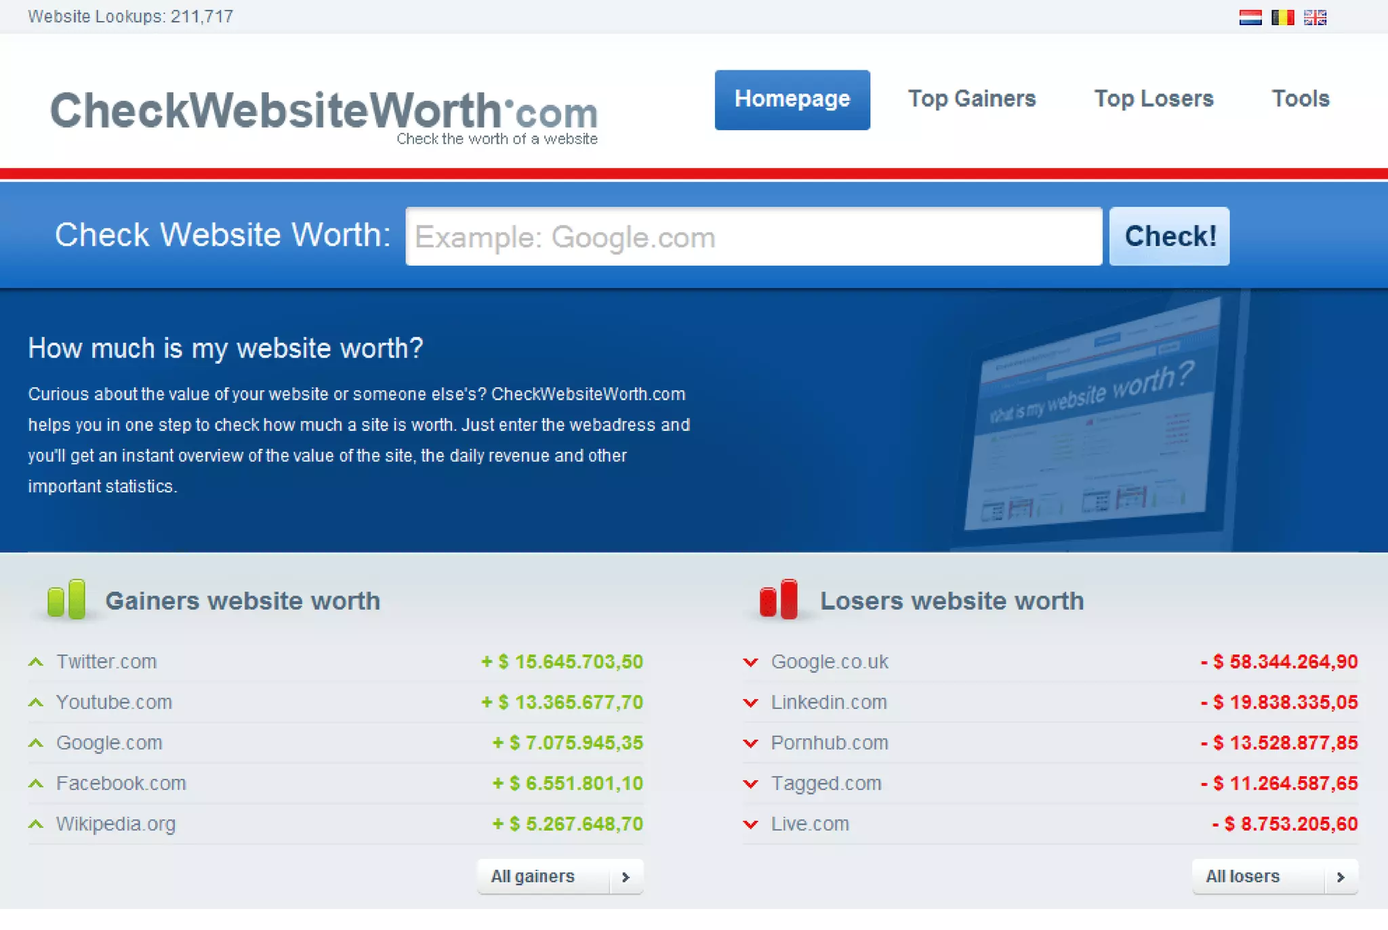The width and height of the screenshot is (1388, 930).
Task: Click the Losers website worth heading
Action: point(952,601)
